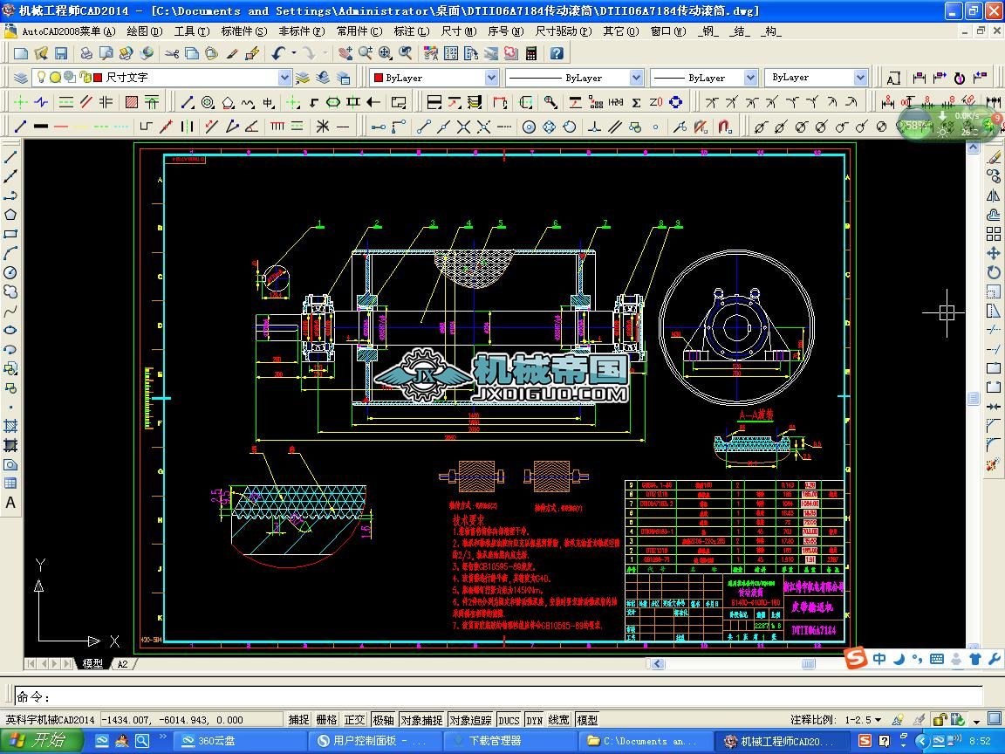Click the vertical scrollbar up arrow
1005x754 pixels.
[973, 148]
